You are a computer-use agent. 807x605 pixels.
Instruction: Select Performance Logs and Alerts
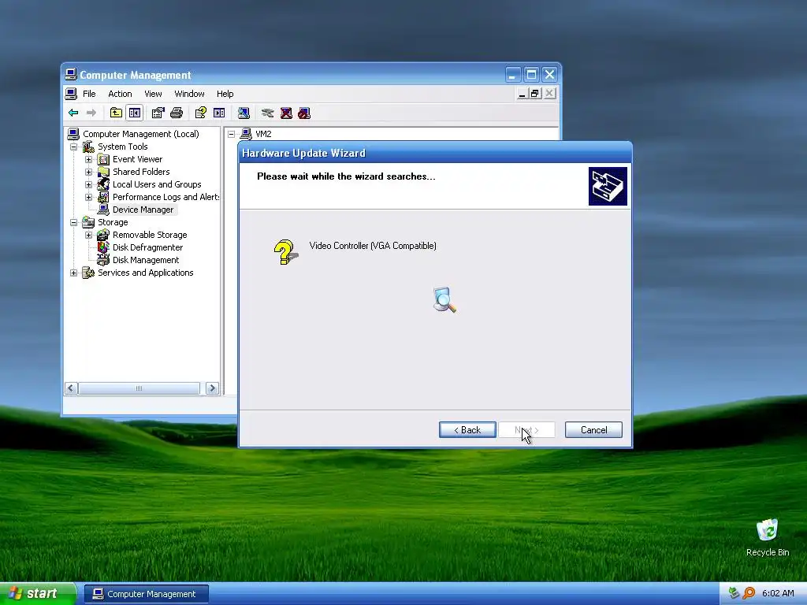click(165, 197)
